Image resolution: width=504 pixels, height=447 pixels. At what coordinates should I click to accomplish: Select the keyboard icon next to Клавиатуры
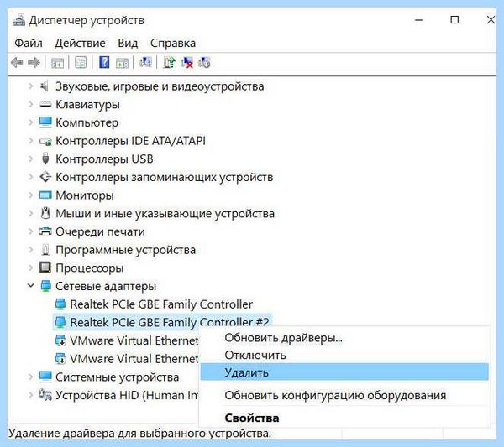coord(45,104)
